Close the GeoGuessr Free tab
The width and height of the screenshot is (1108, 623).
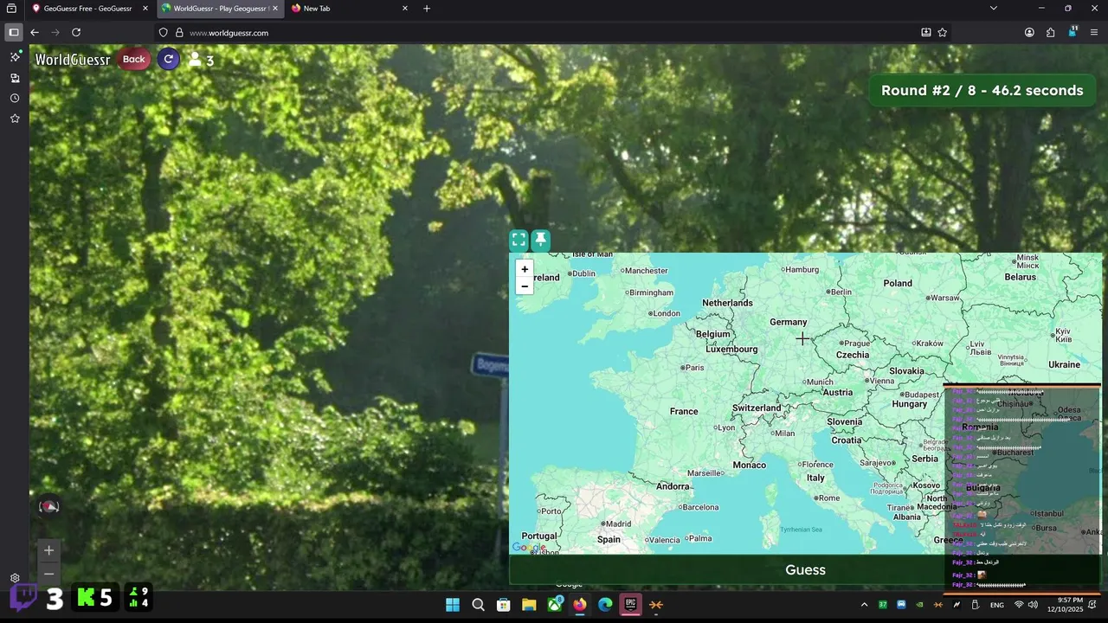point(145,9)
